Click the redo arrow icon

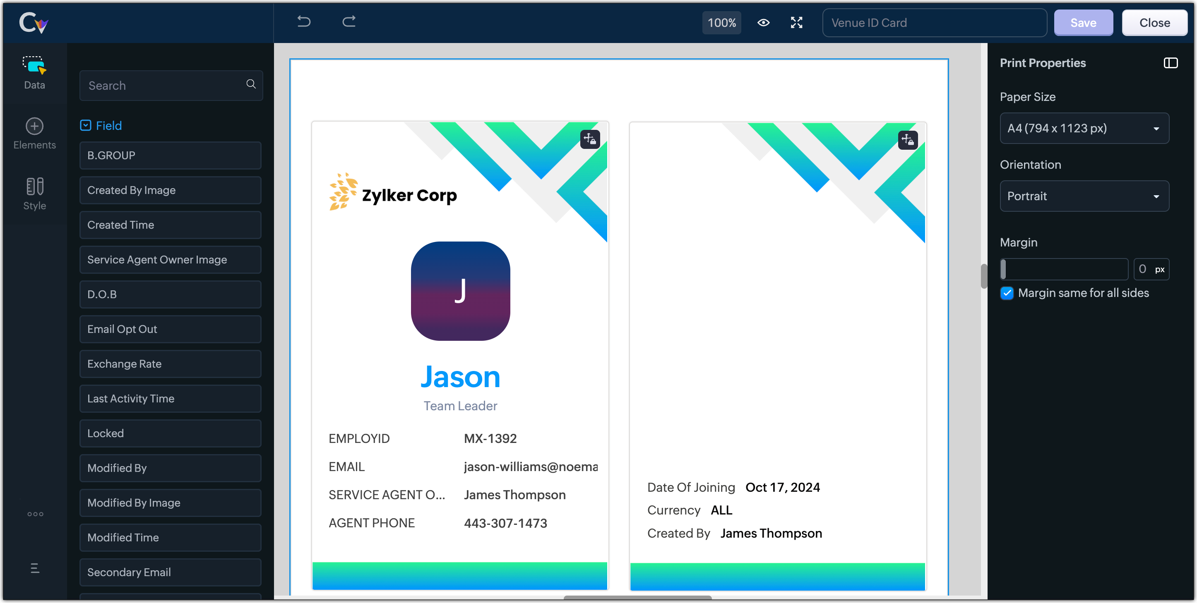pos(349,22)
